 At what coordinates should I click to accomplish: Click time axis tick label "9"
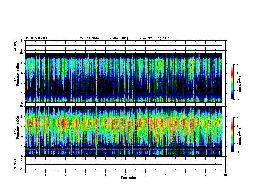pos(205,175)
